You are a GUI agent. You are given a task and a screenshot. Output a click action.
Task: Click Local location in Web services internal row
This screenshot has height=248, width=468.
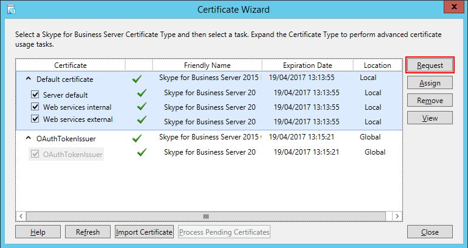coord(373,107)
